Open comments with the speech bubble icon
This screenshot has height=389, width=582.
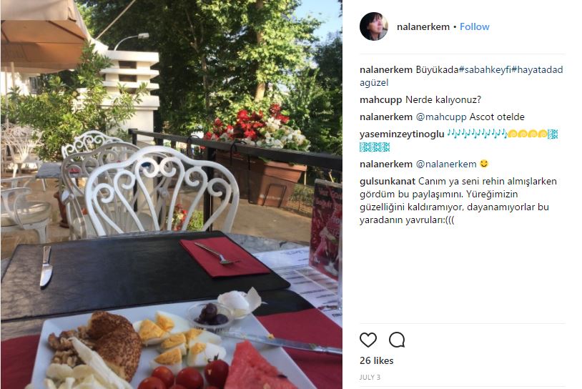[x=397, y=340]
